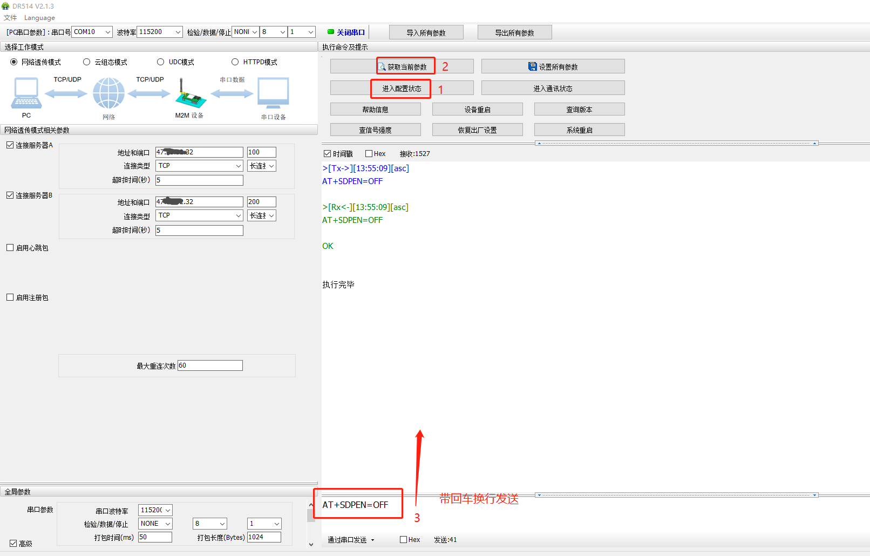870x556 pixels.
Task: Click the enter config state button
Action: click(402, 89)
